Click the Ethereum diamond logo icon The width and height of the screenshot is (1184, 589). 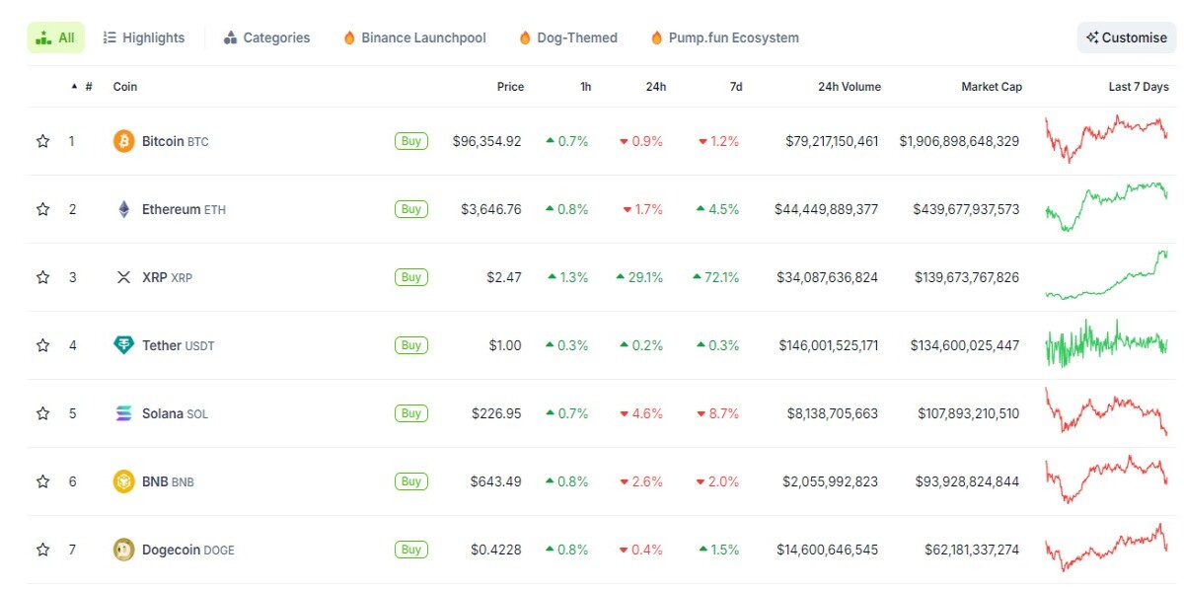coord(123,209)
